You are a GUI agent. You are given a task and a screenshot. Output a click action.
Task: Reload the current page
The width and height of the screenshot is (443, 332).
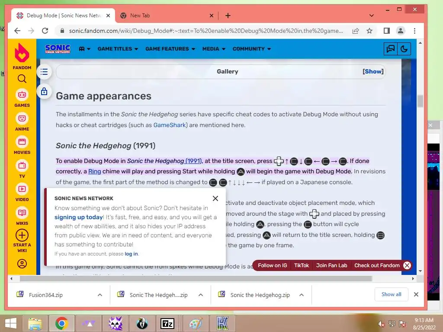point(45,31)
